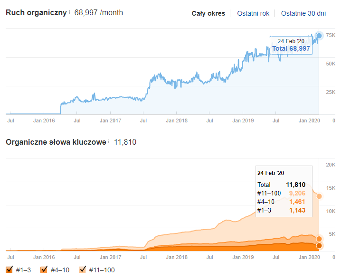Open info icon next to Organiczne słowa kluczowe
Image resolution: width=341 pixels, height=278 pixels.
[x=109, y=141]
